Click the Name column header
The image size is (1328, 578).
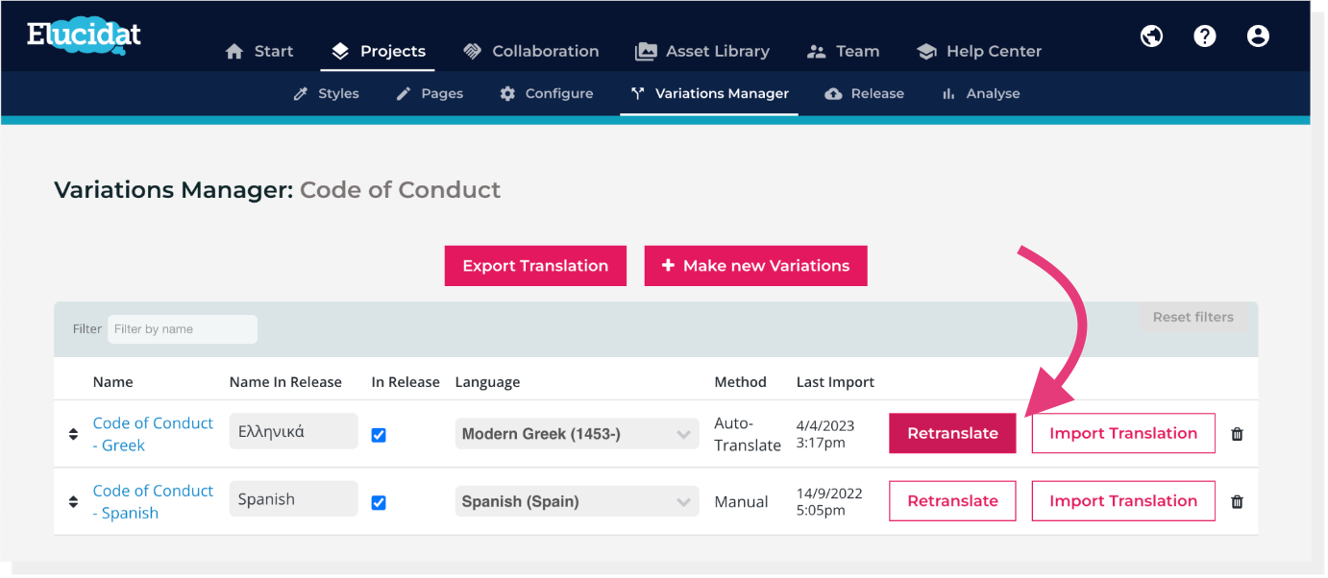pyautogui.click(x=112, y=382)
